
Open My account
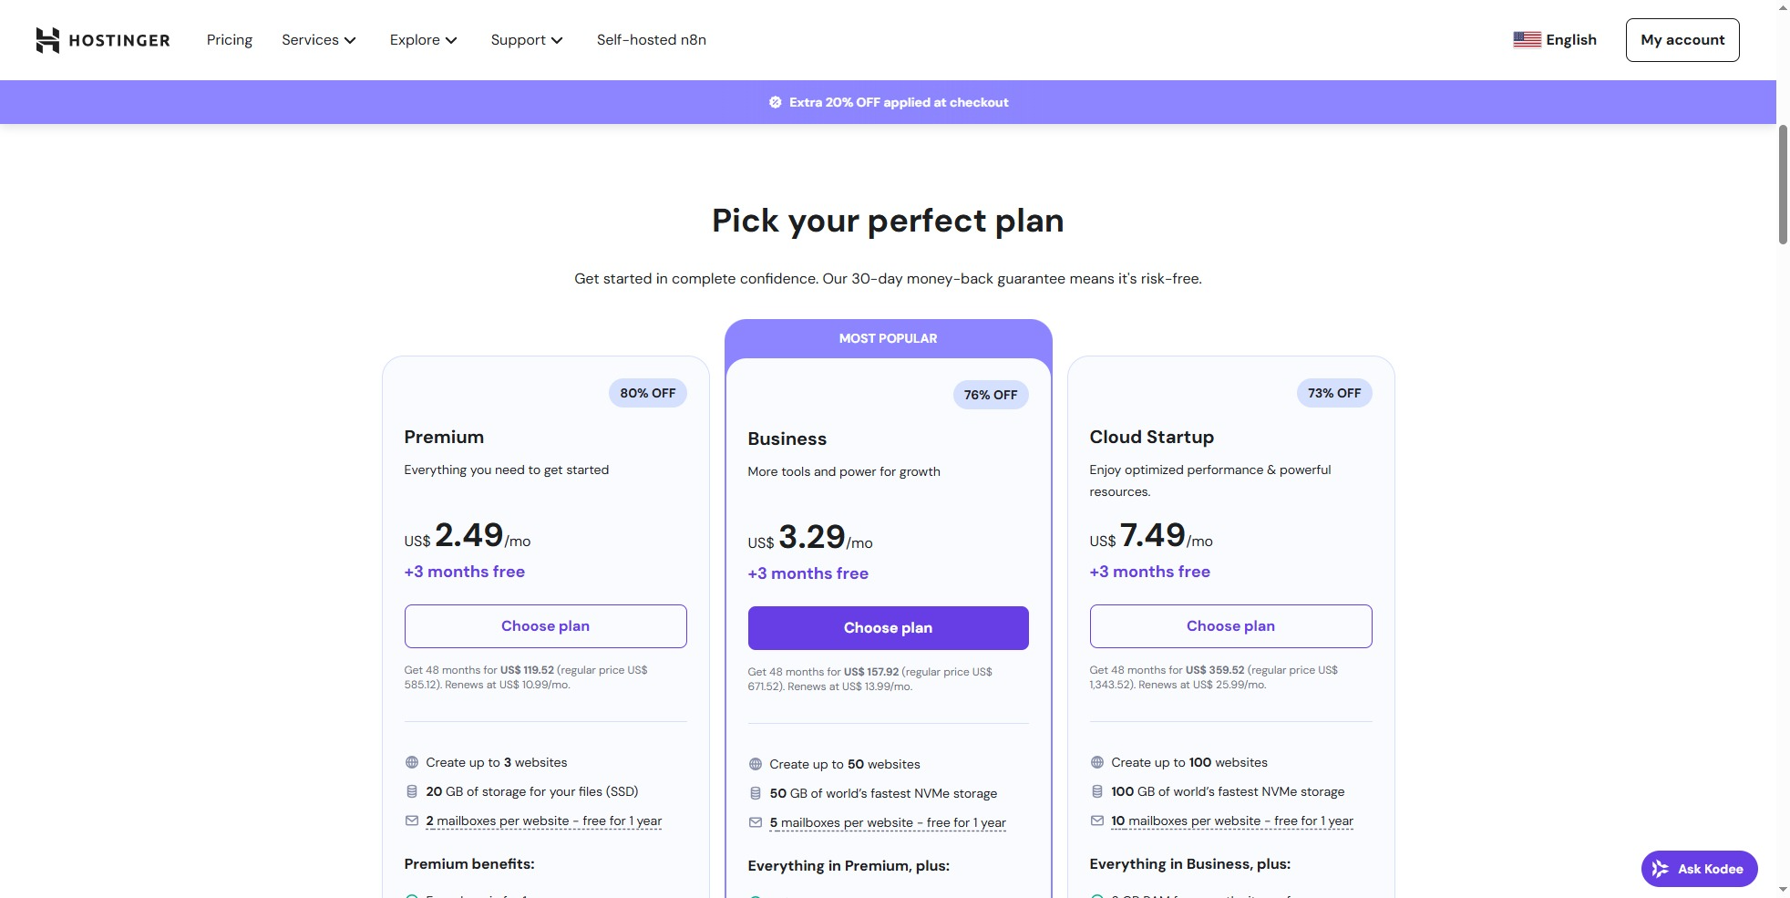click(1682, 40)
